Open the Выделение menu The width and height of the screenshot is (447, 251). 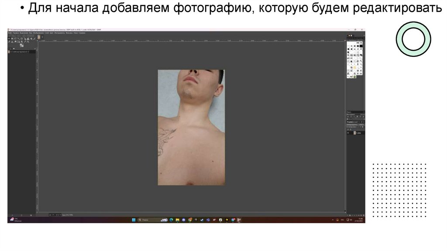(24, 33)
